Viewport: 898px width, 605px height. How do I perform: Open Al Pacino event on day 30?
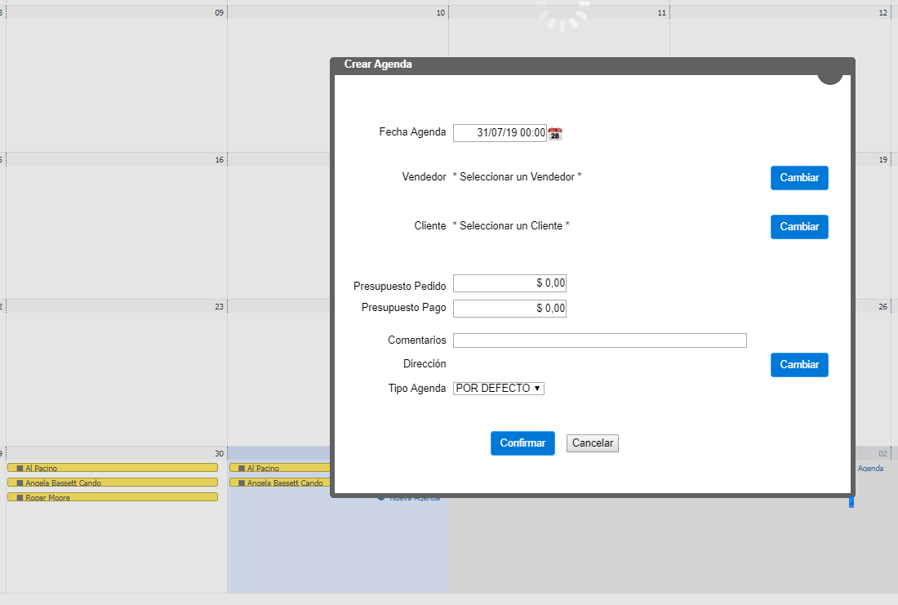point(113,468)
